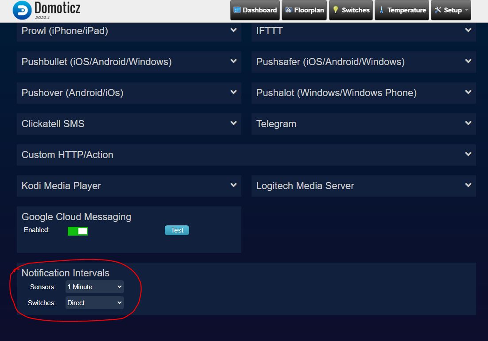The width and height of the screenshot is (488, 341).
Task: Open the Setup menu arrow
Action: tap(466, 10)
